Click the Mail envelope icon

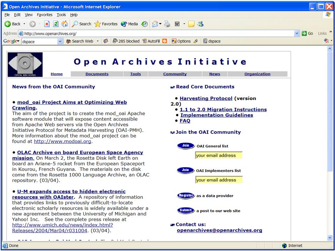pos(155,24)
